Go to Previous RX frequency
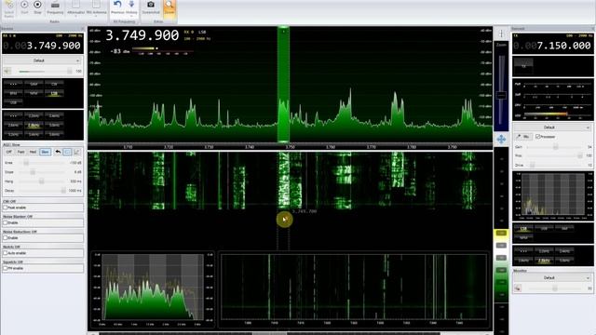This screenshot has height=335, width=596. [x=117, y=7]
